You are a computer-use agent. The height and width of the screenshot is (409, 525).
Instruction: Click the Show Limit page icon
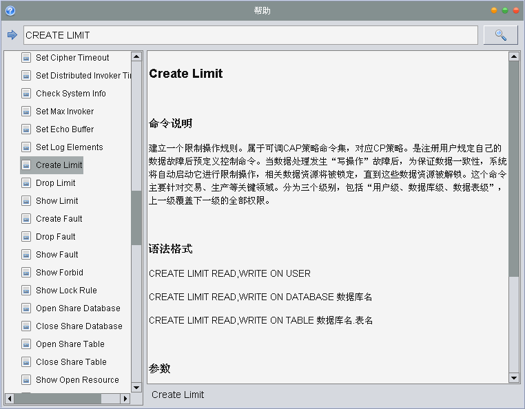point(26,201)
